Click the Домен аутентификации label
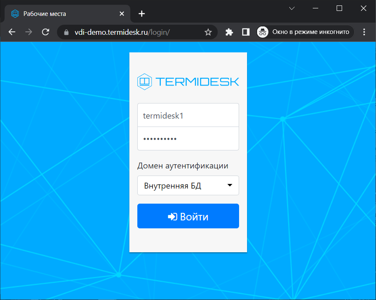 click(x=183, y=166)
